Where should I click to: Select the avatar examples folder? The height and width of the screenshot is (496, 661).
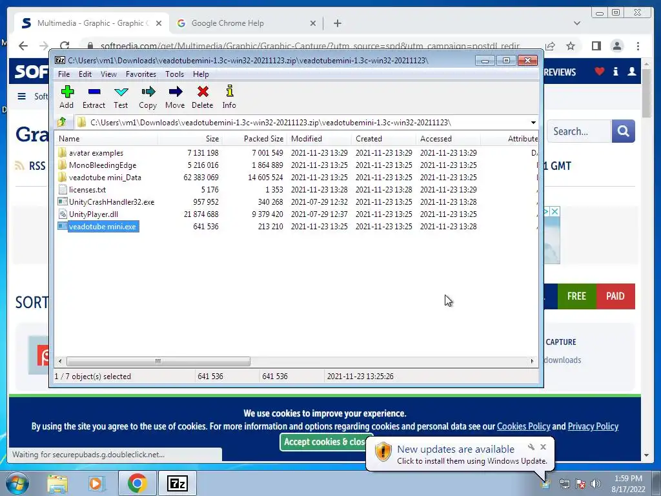[x=96, y=152]
